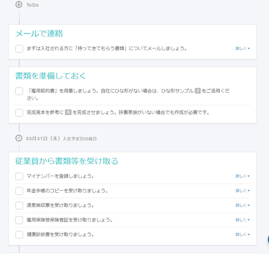Check the 雇用保険被保険者証 task checkbox
Viewport: 269px width, 254px height.
(19, 220)
